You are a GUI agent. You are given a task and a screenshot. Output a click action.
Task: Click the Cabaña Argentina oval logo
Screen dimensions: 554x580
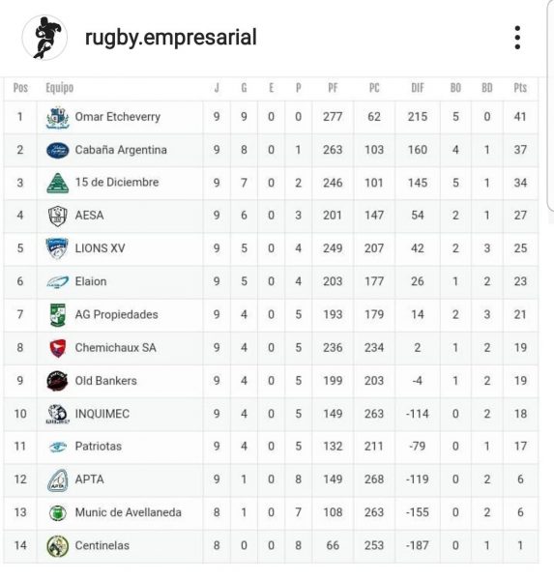[x=57, y=150]
